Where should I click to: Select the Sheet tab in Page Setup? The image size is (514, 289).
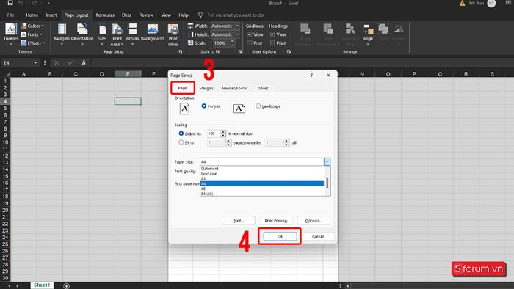pyautogui.click(x=263, y=88)
